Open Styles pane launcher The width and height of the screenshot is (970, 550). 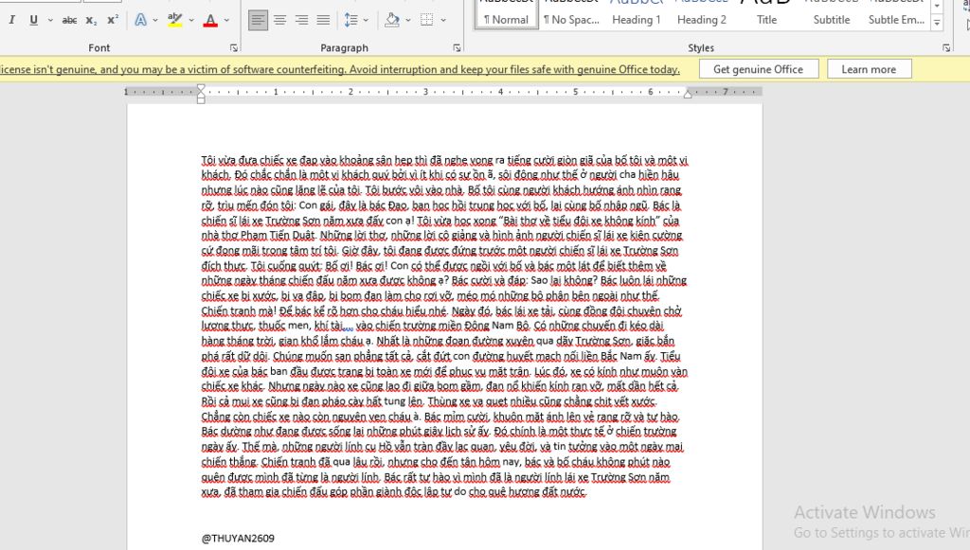(946, 47)
